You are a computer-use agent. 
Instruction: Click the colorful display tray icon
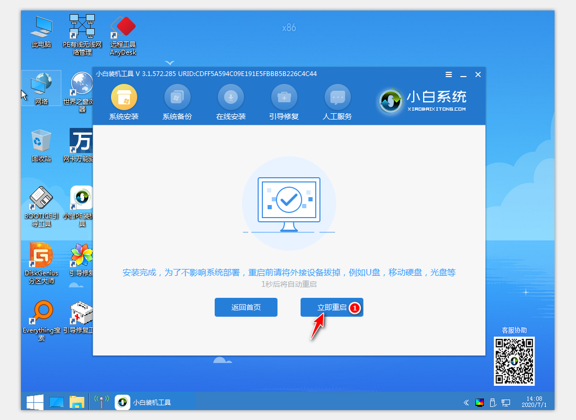[x=479, y=403]
